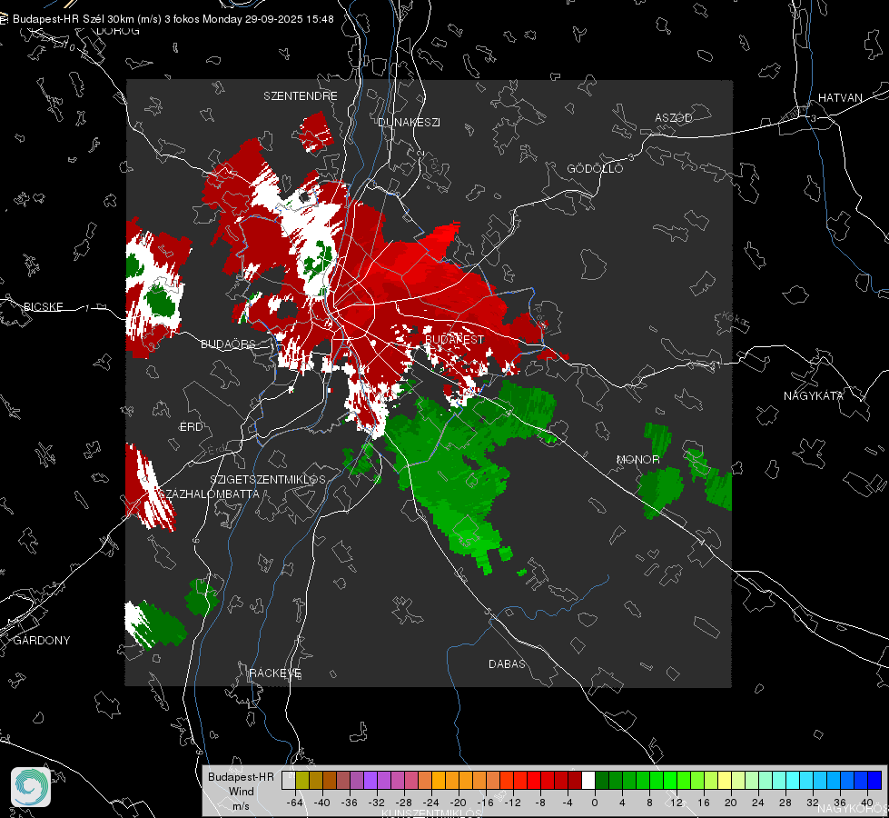The height and width of the screenshot is (818, 889).
Task: Click the GÖDÖLLŐ map label
Action: point(595,168)
